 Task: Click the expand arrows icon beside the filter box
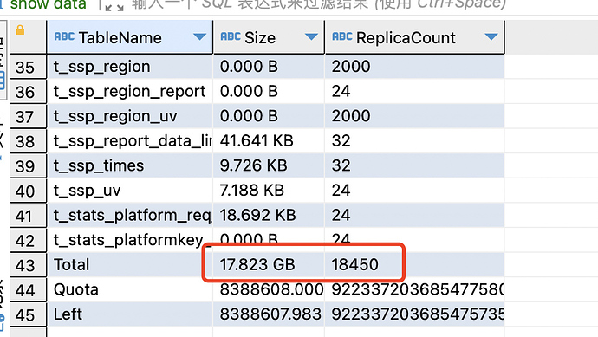pos(114,7)
